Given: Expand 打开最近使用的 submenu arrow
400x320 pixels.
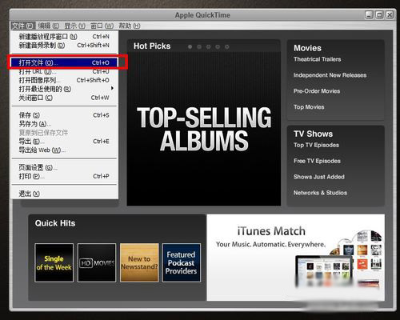Looking at the screenshot, I should pos(112,88).
